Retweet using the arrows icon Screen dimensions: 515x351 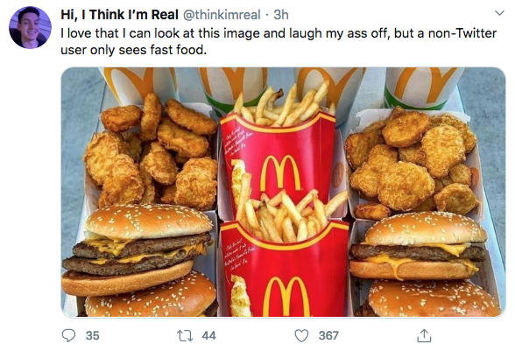185,336
